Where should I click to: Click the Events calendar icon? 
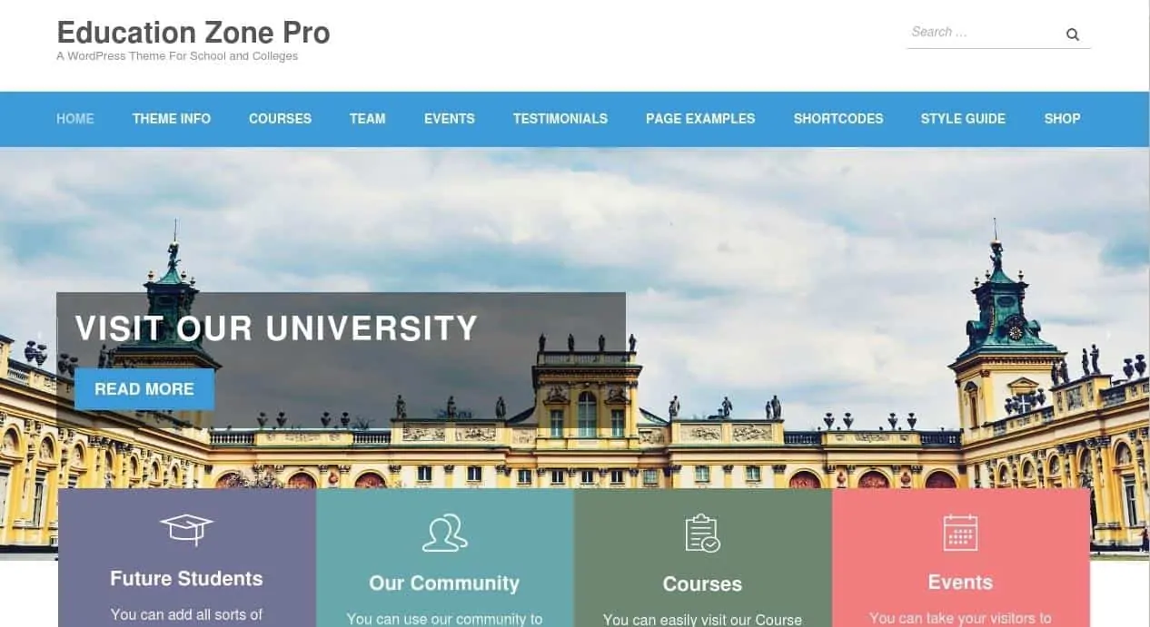pyautogui.click(x=960, y=533)
